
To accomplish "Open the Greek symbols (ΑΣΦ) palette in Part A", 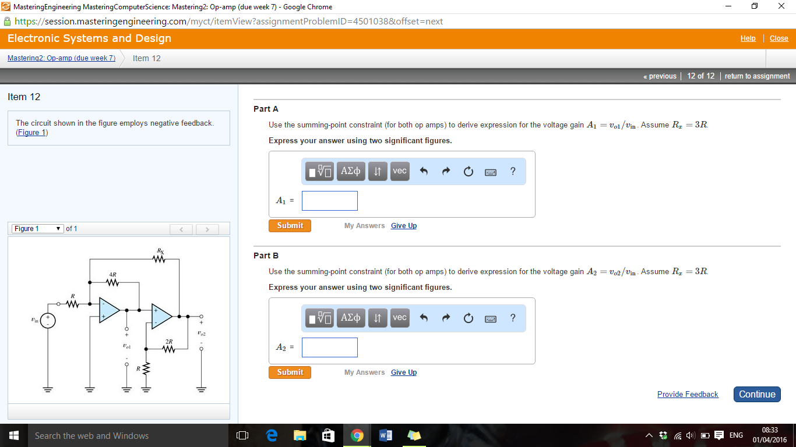I will [x=350, y=171].
